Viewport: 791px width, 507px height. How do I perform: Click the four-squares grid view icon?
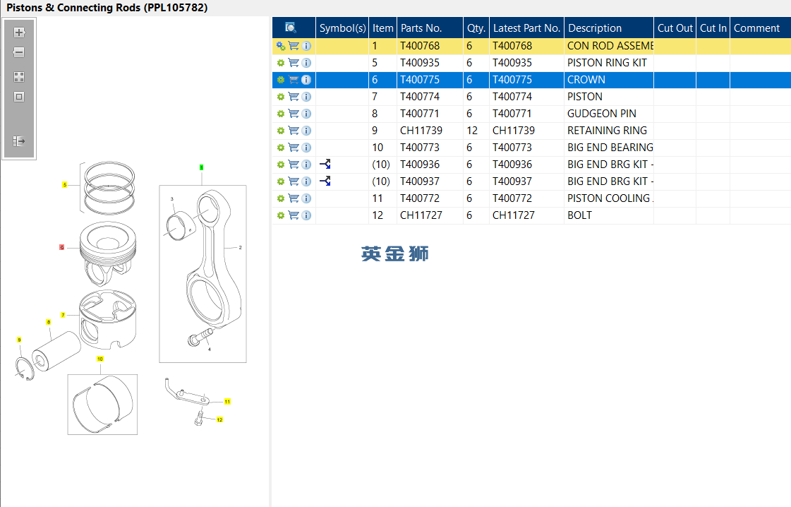click(19, 77)
